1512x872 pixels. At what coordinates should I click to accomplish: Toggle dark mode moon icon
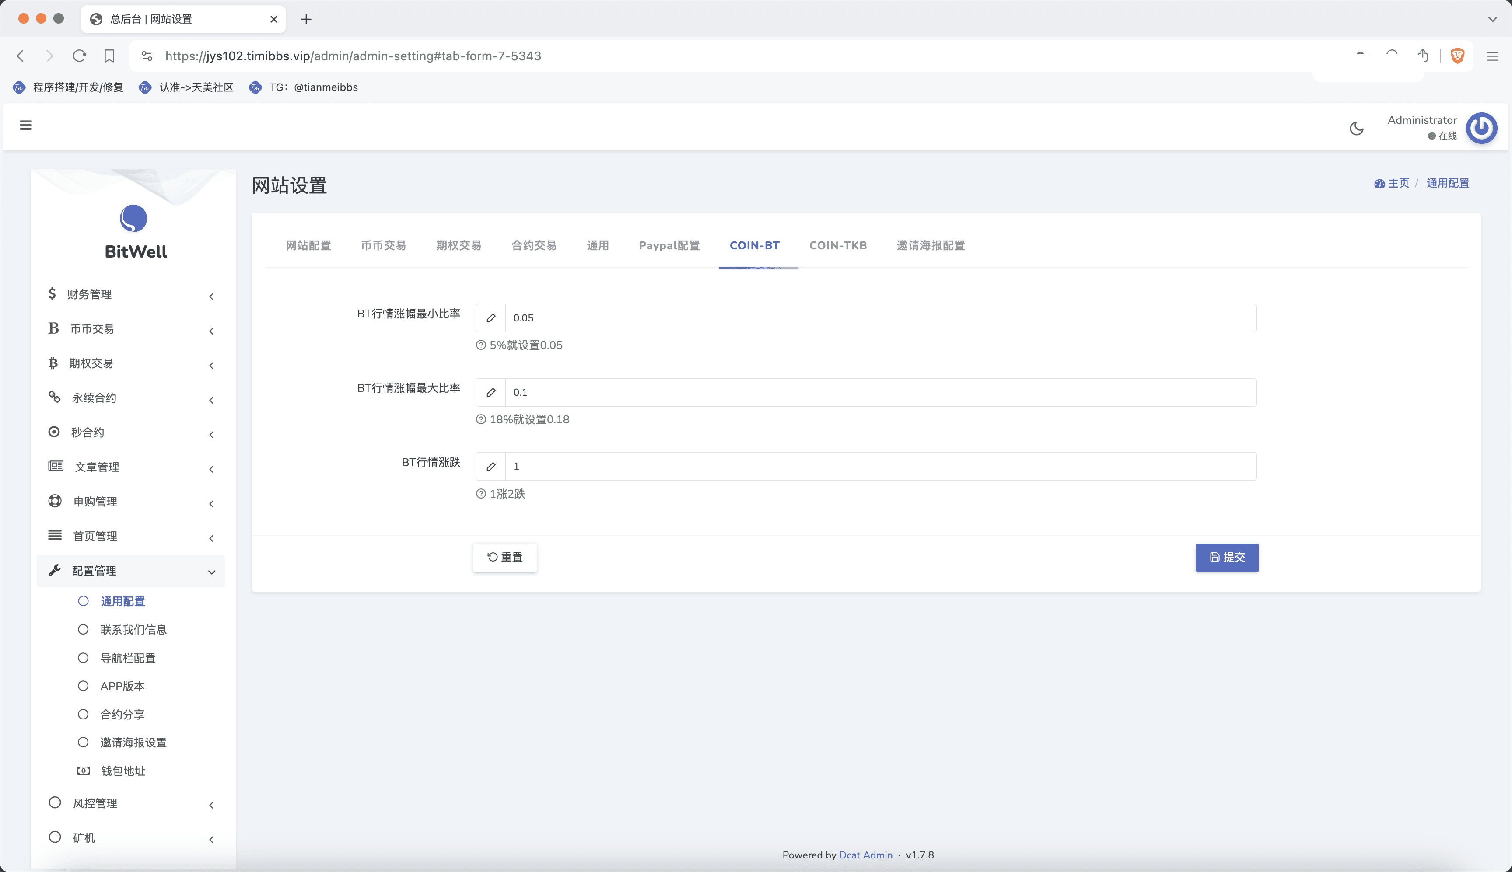(x=1356, y=128)
